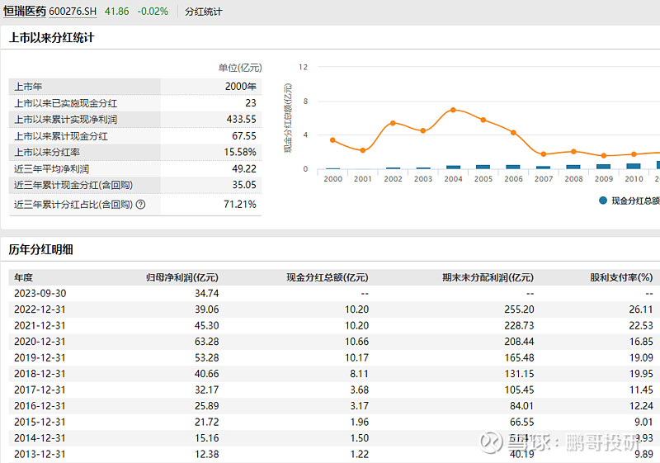Viewport: 660px width, 463px height.
Task: Select the 2018-12-31 row date
Action: pyautogui.click(x=40, y=374)
